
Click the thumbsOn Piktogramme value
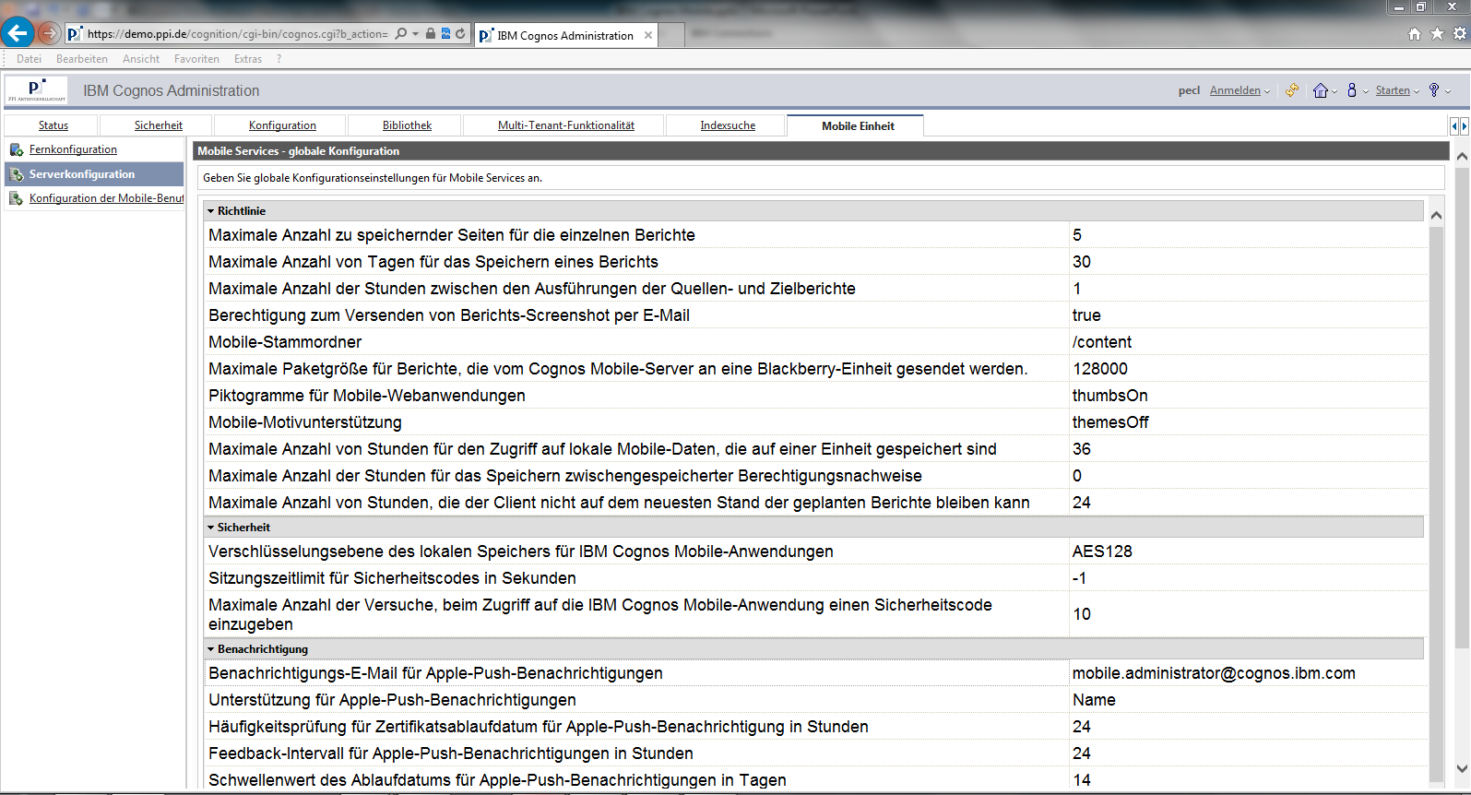pos(1109,396)
